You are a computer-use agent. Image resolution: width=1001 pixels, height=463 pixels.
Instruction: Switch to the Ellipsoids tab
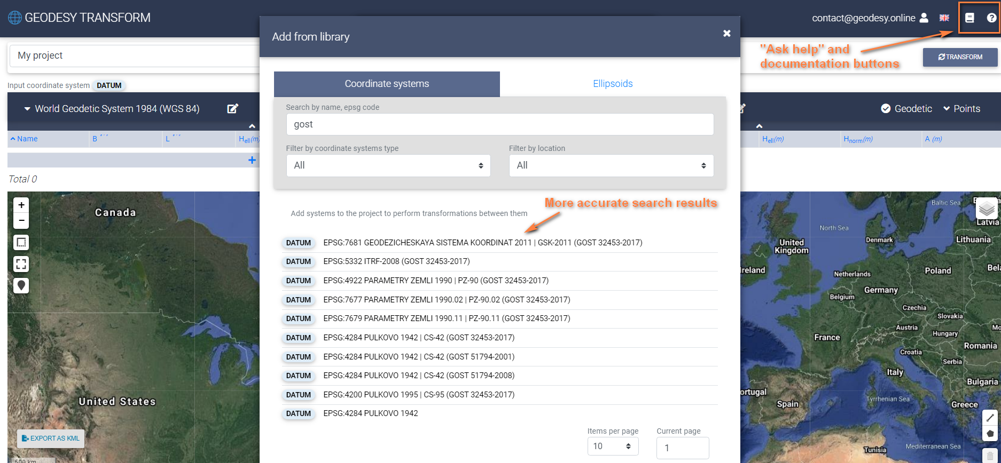[x=613, y=84]
